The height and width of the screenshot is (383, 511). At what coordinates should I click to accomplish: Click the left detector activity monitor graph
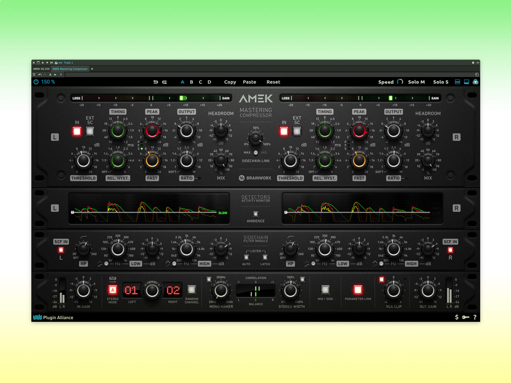click(x=149, y=209)
